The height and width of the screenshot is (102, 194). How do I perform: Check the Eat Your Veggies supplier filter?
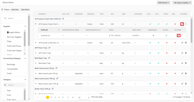[5, 37]
